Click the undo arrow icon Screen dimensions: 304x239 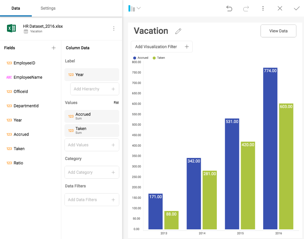(x=229, y=8)
